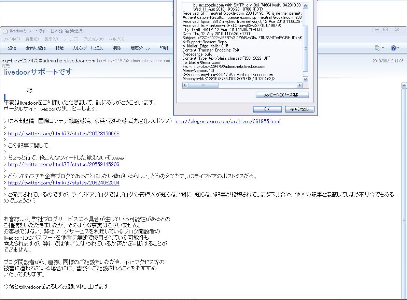The image size is (407, 300).
Task: Open twitter status 20624082504 link
Action: [64, 183]
